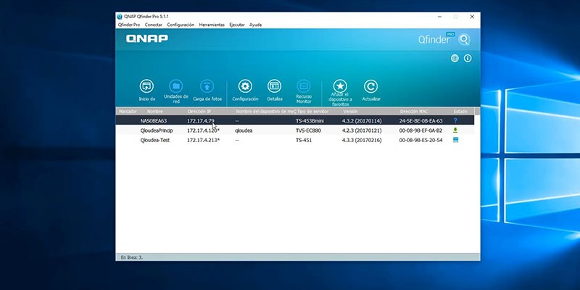This screenshot has height=290, width=580.
Task: Click the globe language icon
Action: pos(455,58)
